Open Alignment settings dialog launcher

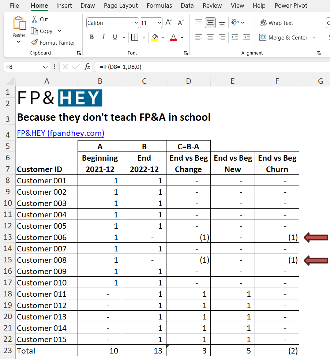(x=319, y=53)
